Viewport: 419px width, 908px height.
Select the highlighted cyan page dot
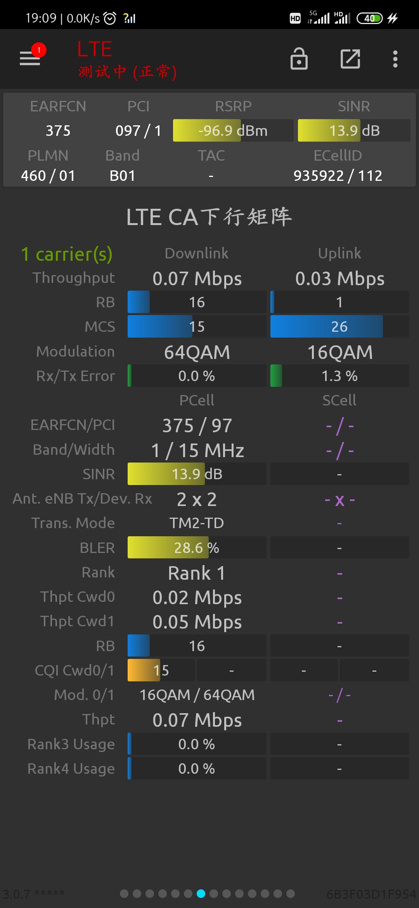(201, 894)
